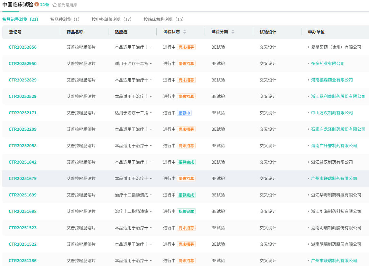Viewport: 369px width, 266px height.
Task: Switch to 按品种浏览 tab
Action: click(65, 19)
